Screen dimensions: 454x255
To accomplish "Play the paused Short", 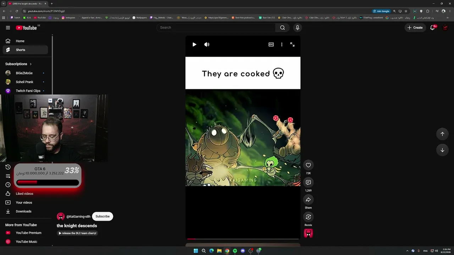I will [x=194, y=45].
